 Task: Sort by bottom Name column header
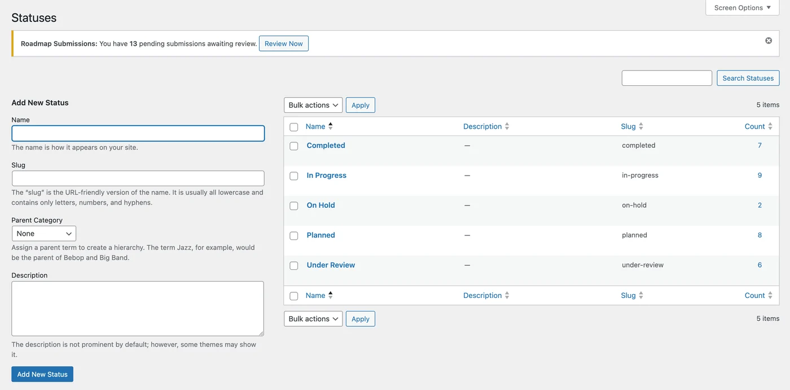tap(315, 295)
